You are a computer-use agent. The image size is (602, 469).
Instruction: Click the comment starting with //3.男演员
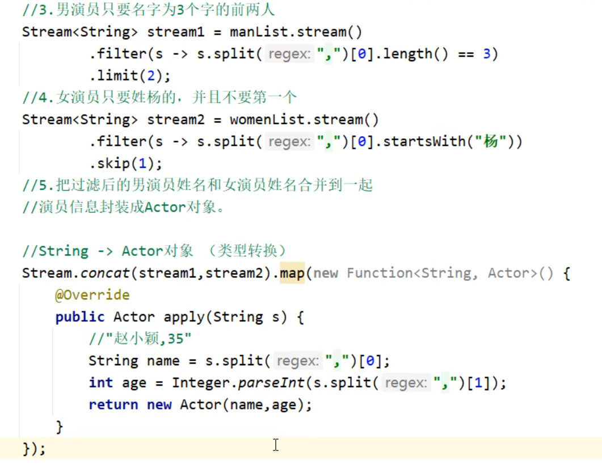[149, 10]
